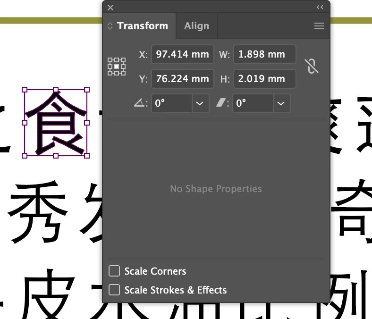Enable Scale Strokes & Effects checkbox
Image resolution: width=372 pixels, height=319 pixels.
[114, 290]
